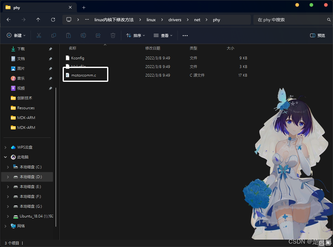The height and width of the screenshot is (247, 333).
Task: Open the Resources folder in sidebar
Action: point(26,108)
